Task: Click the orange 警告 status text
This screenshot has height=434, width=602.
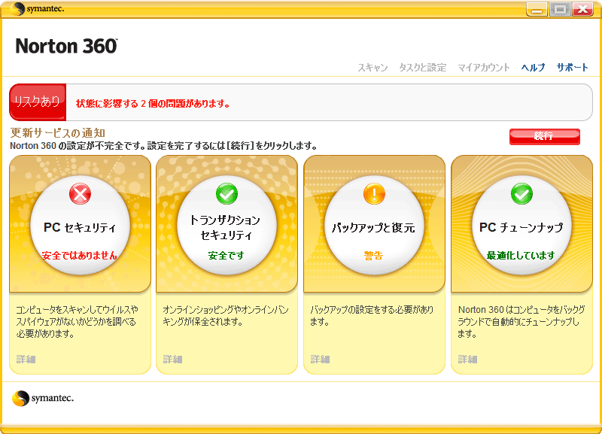Action: pos(373,256)
